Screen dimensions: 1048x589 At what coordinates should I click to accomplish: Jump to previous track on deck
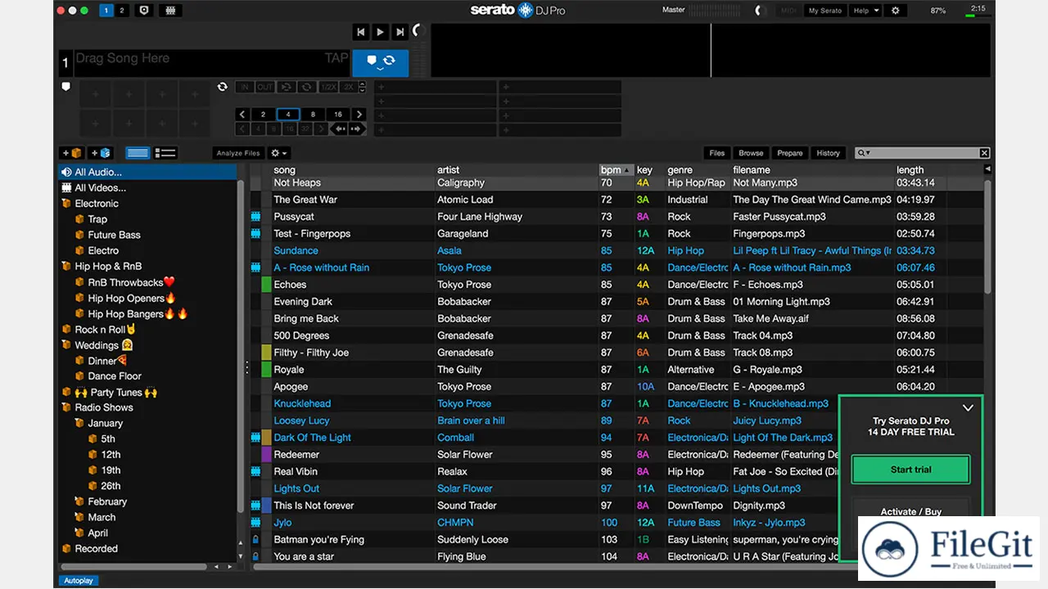(x=360, y=32)
